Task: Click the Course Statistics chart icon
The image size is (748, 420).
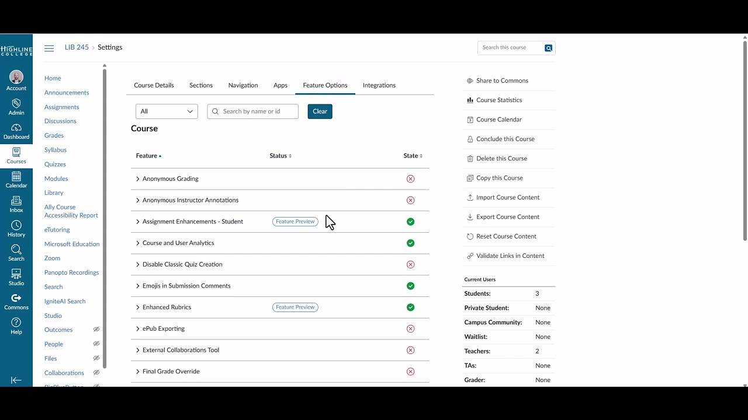Action: tap(470, 100)
